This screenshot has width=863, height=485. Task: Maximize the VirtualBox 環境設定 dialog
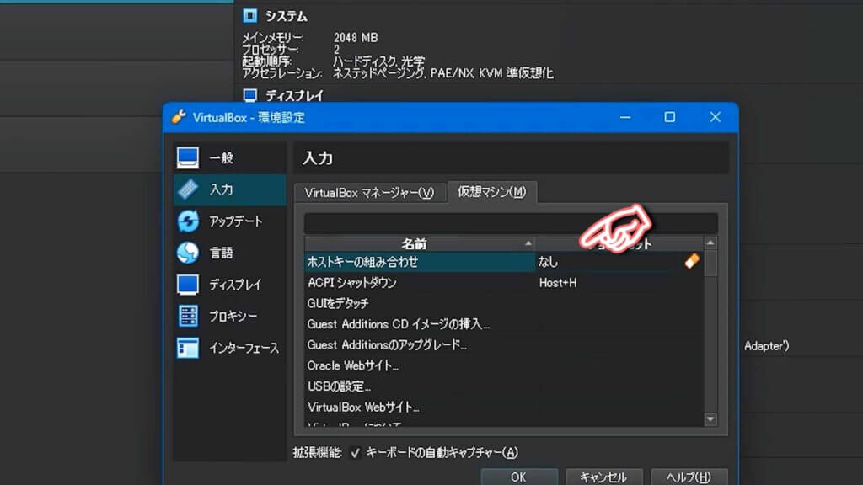[669, 117]
